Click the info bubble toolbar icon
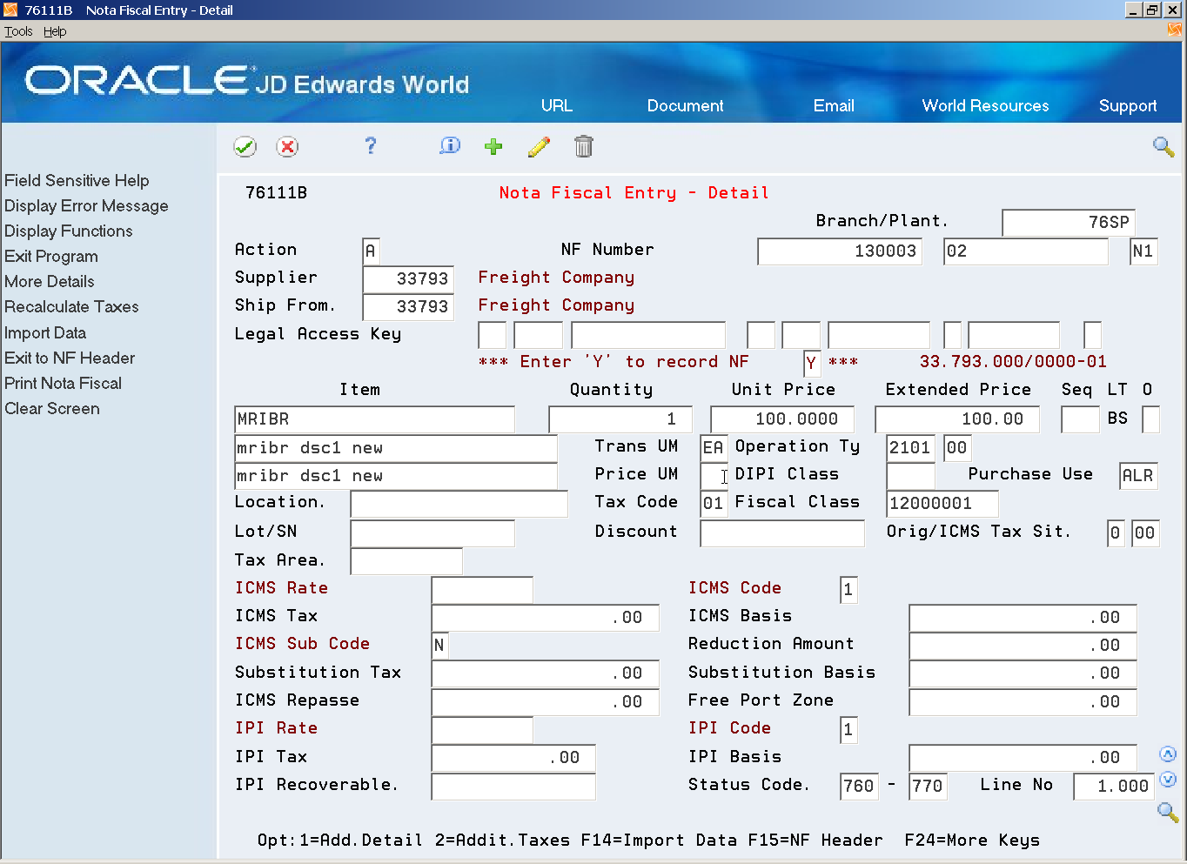The image size is (1187, 864). click(449, 146)
